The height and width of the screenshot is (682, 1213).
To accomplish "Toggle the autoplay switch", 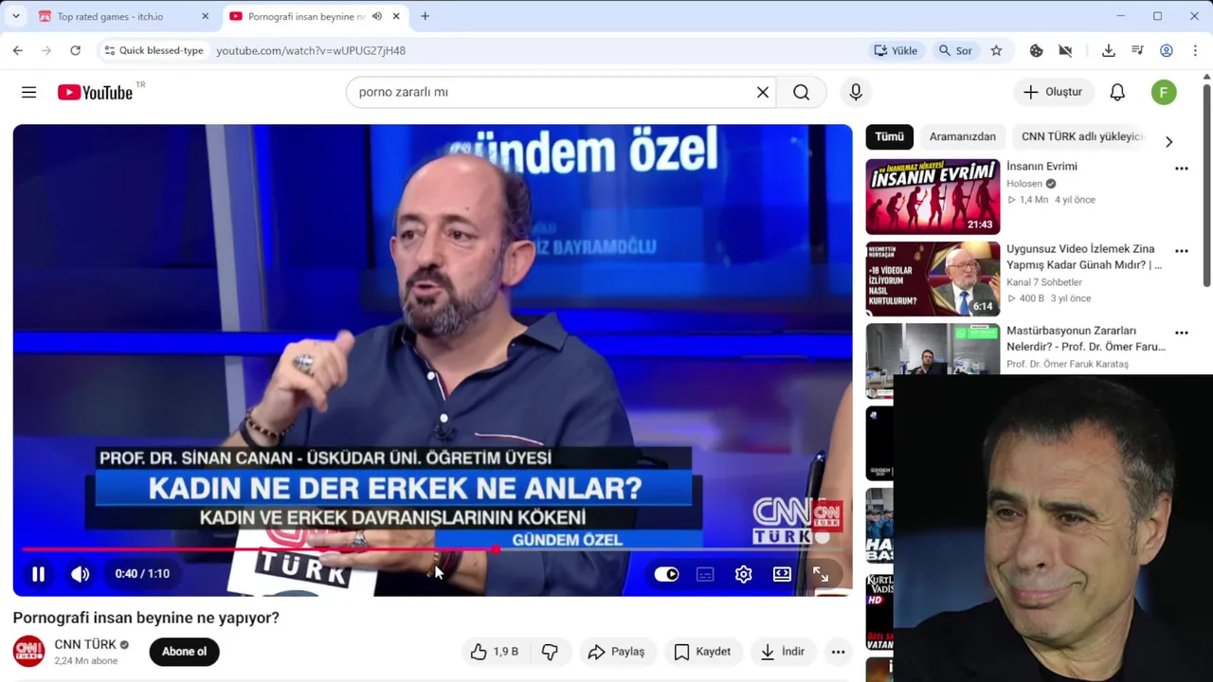I will coord(666,574).
